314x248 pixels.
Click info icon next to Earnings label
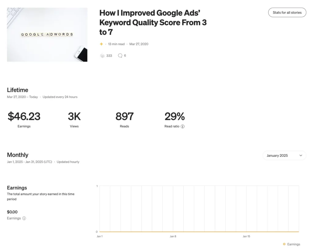click(x=24, y=218)
